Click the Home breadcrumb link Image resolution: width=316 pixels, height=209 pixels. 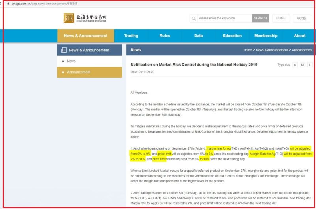pos(248,50)
